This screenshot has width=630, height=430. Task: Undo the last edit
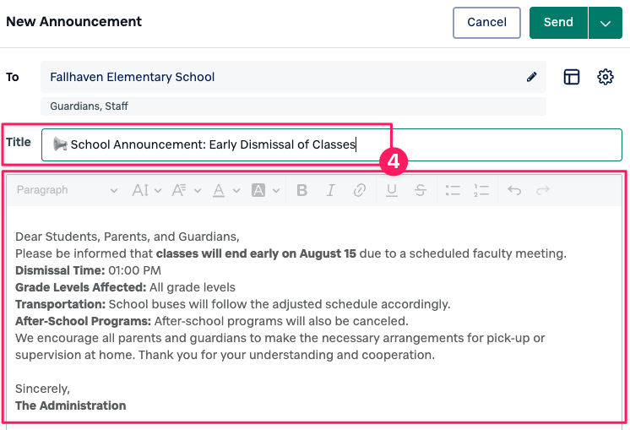[514, 190]
